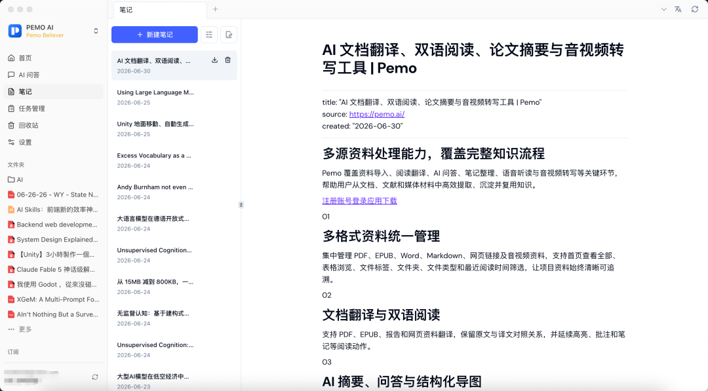
Task: Select note 无监督认知：基于建构式...
Action: (x=174, y=318)
